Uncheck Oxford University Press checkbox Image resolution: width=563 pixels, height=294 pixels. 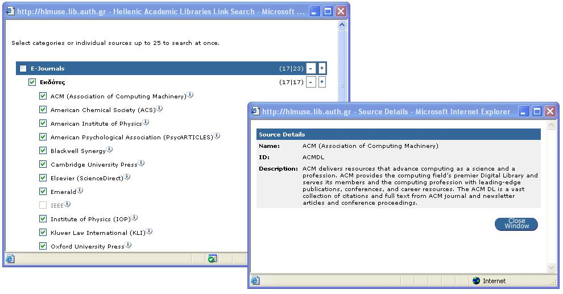[43, 246]
